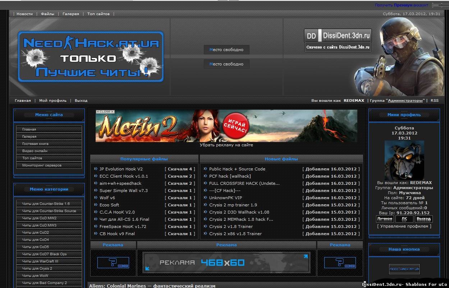
Task: Open the PCF hack [wallhack] file
Action: tap(230, 176)
